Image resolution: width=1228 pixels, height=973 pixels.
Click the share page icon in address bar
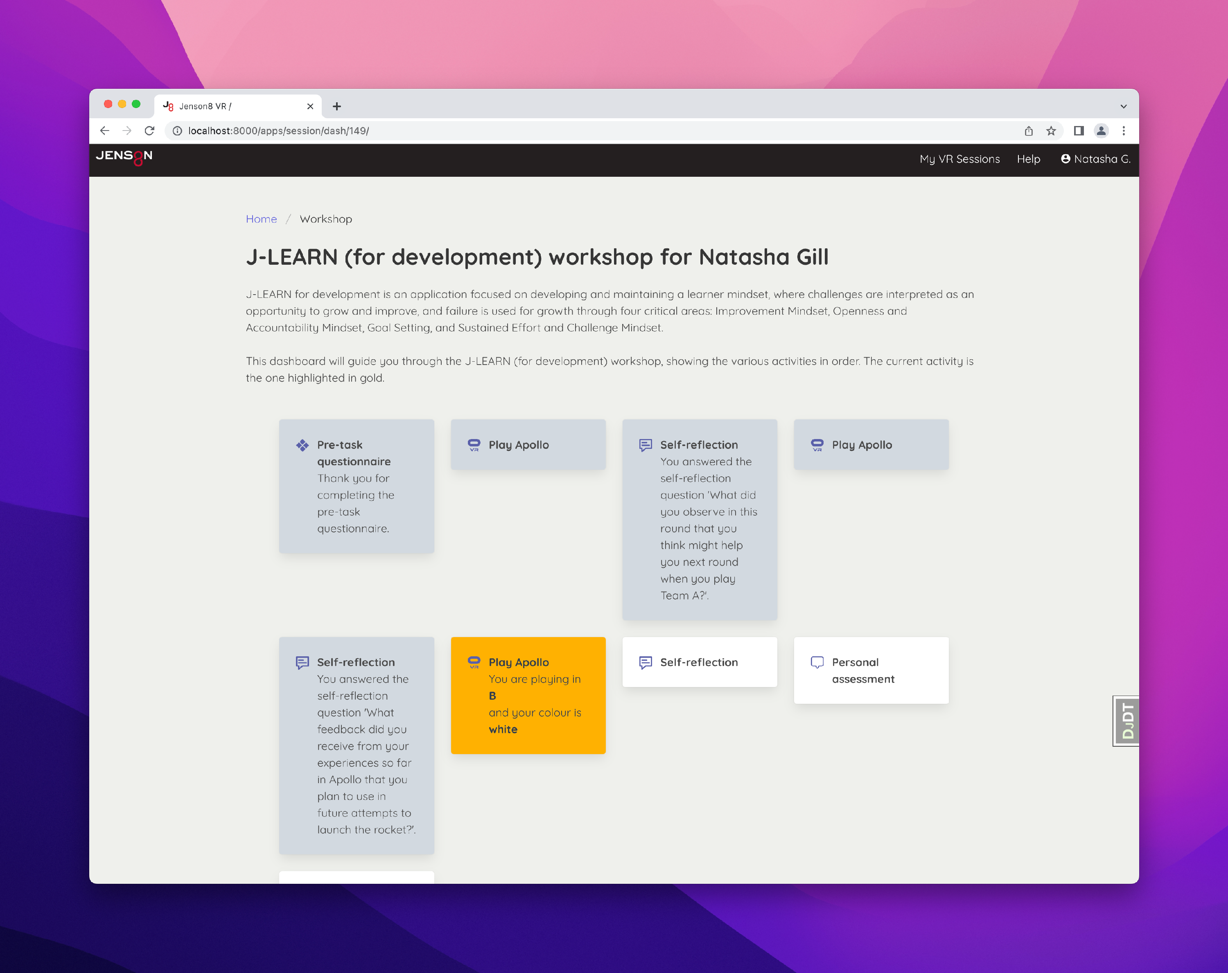(1028, 131)
